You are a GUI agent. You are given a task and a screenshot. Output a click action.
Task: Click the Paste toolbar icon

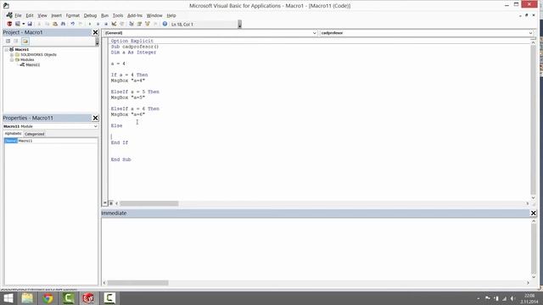click(x=55, y=24)
